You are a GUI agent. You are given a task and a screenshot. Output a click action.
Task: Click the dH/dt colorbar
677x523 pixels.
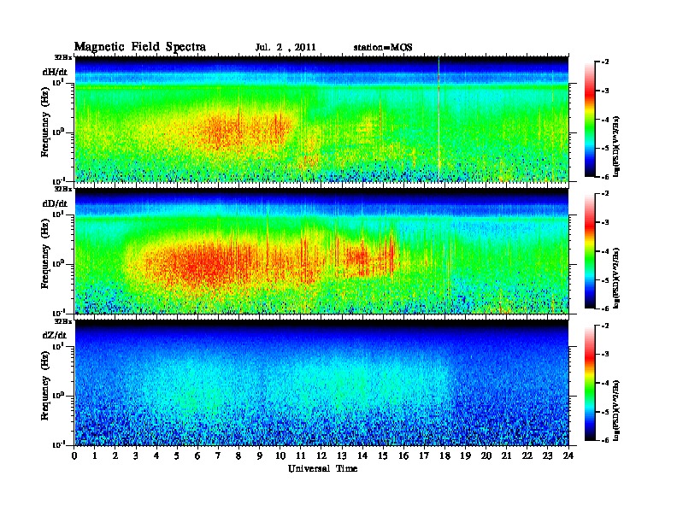pyautogui.click(x=589, y=119)
